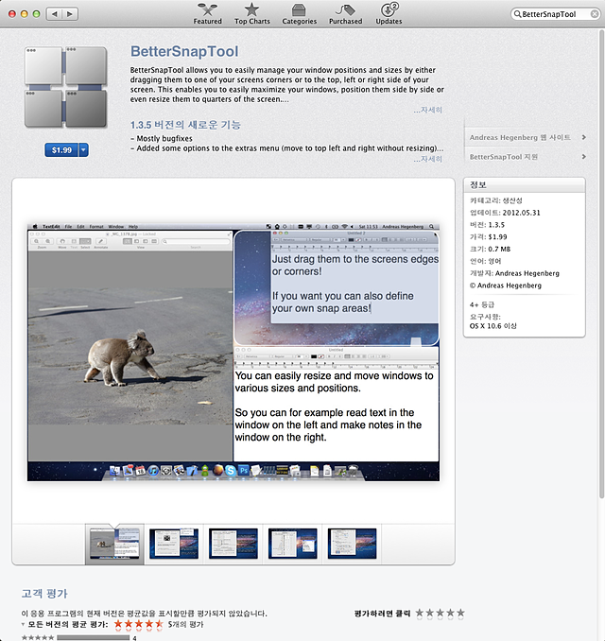Open the Purchased section
Image resolution: width=605 pixels, height=641 pixels.
(x=345, y=14)
